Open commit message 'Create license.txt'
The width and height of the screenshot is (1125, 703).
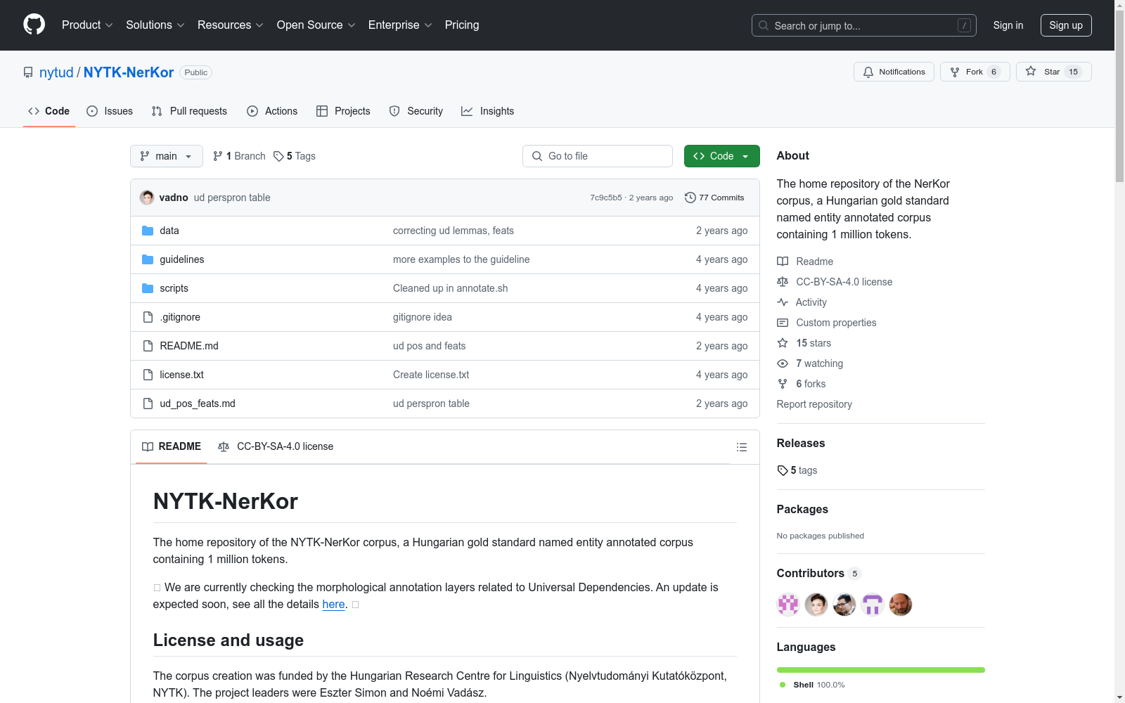pos(431,375)
